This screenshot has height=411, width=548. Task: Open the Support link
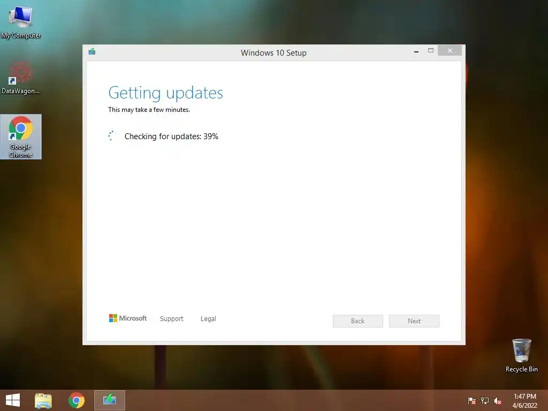pos(172,319)
